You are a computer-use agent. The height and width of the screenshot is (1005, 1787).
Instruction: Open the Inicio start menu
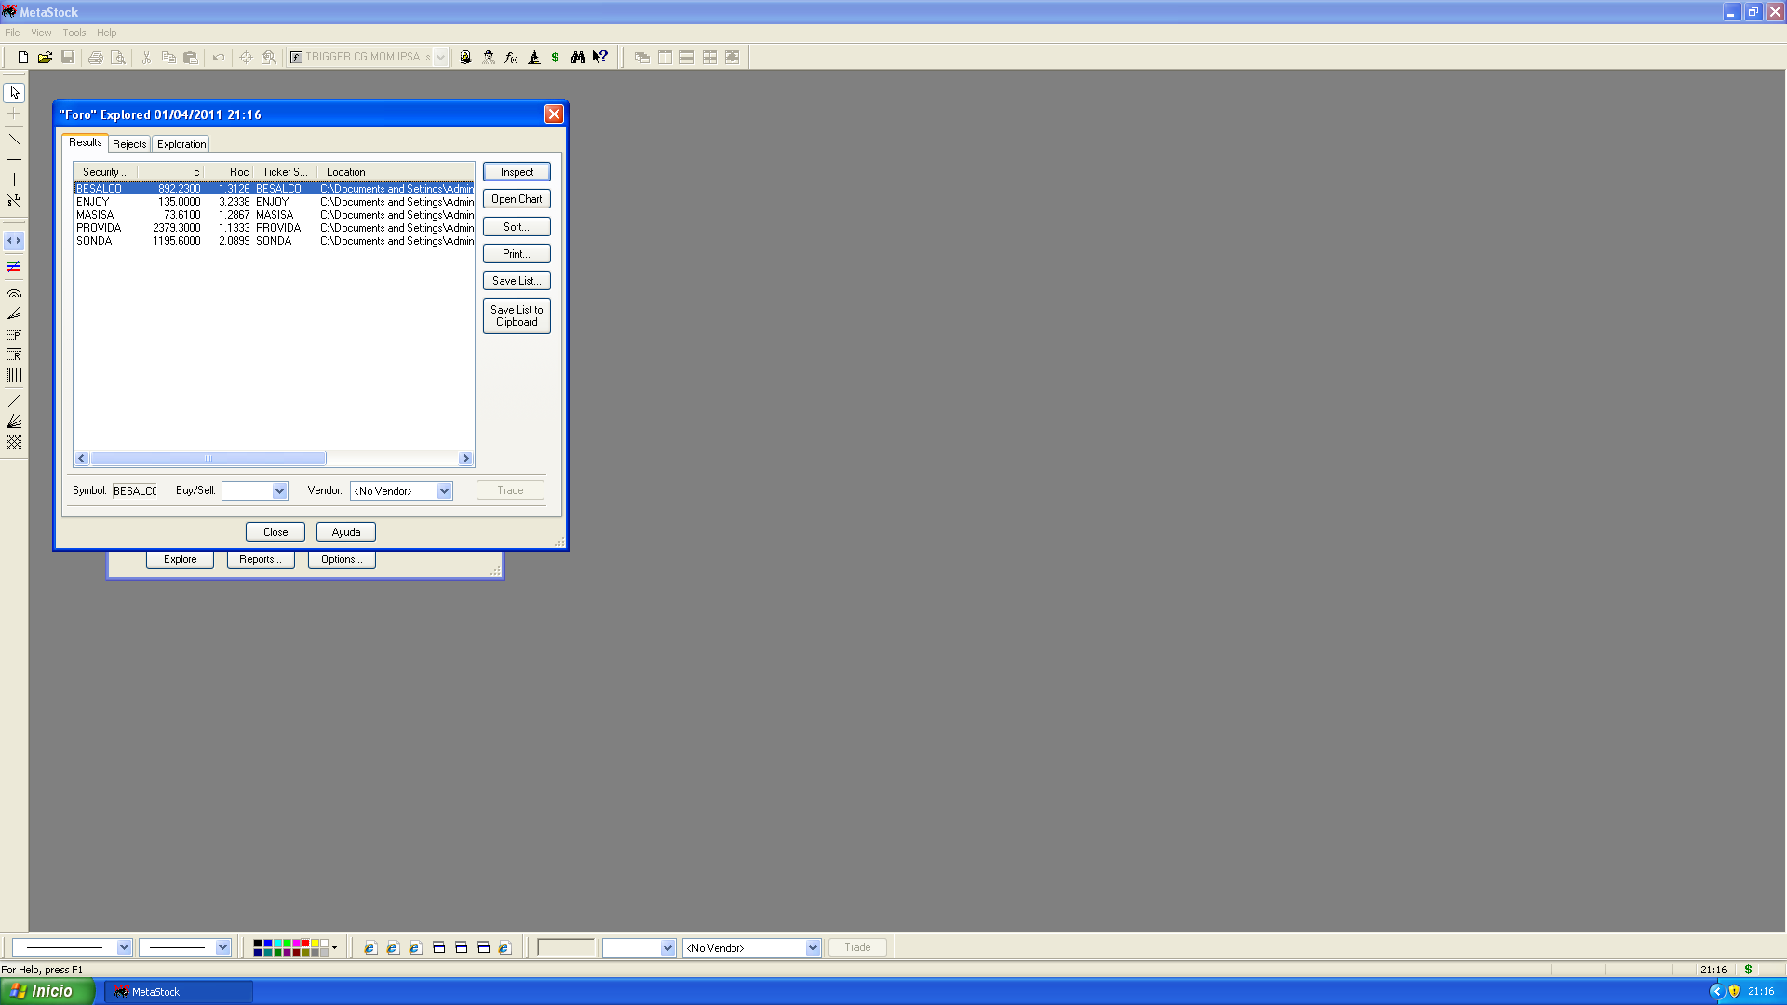tap(47, 991)
